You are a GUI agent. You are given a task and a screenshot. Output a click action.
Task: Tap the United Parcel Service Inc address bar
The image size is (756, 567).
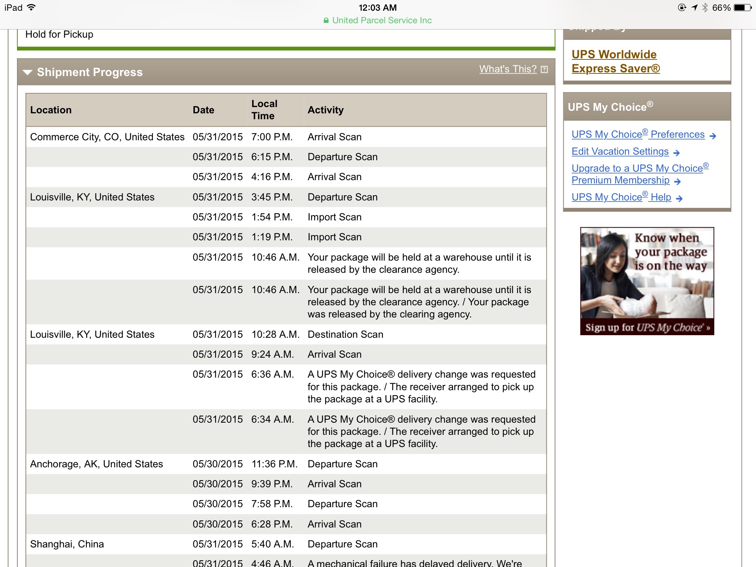pyautogui.click(x=381, y=20)
